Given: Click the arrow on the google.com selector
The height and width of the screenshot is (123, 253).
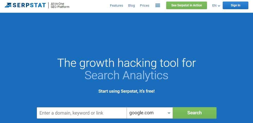Looking at the screenshot, I should point(169,113).
